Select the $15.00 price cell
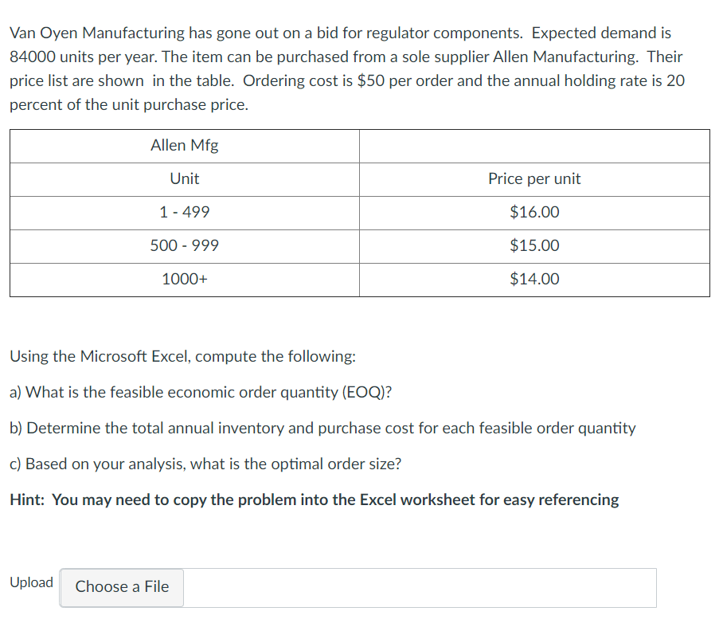This screenshot has width=723, height=623. 534,245
